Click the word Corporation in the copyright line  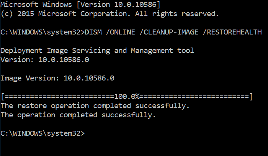click(105, 14)
